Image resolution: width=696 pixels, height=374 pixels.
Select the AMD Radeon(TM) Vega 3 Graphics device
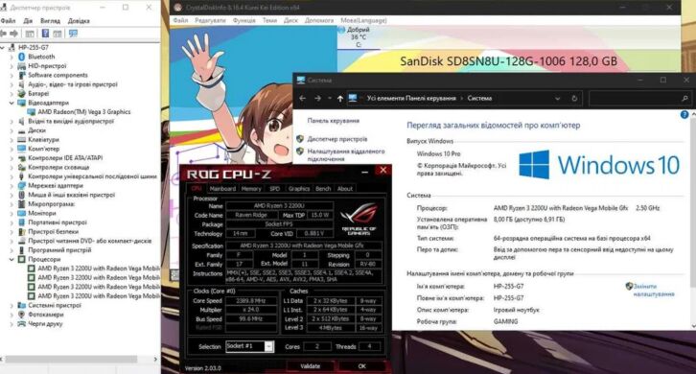tap(84, 112)
